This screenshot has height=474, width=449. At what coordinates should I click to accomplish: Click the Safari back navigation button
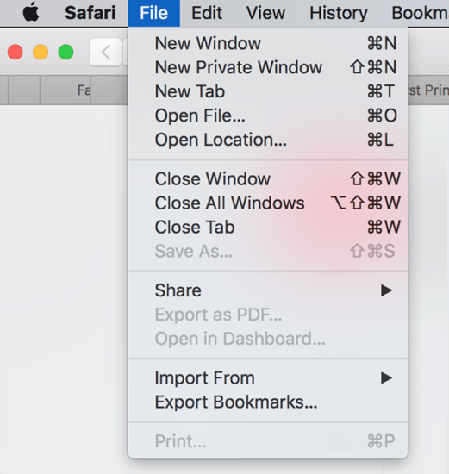(x=105, y=52)
